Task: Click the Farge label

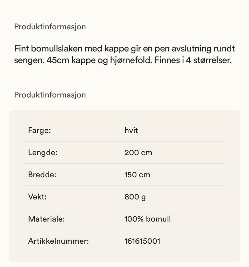Action: coord(39,130)
